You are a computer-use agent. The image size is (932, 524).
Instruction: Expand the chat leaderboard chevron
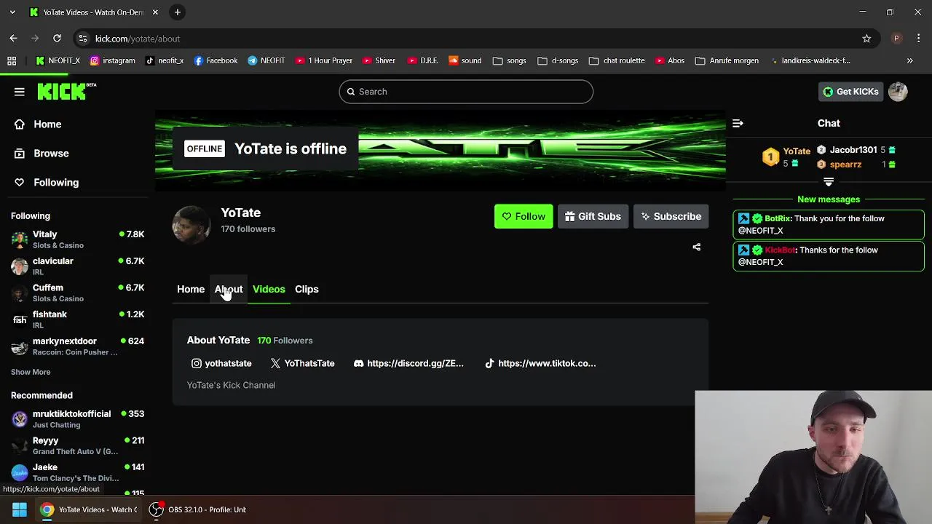(828, 182)
